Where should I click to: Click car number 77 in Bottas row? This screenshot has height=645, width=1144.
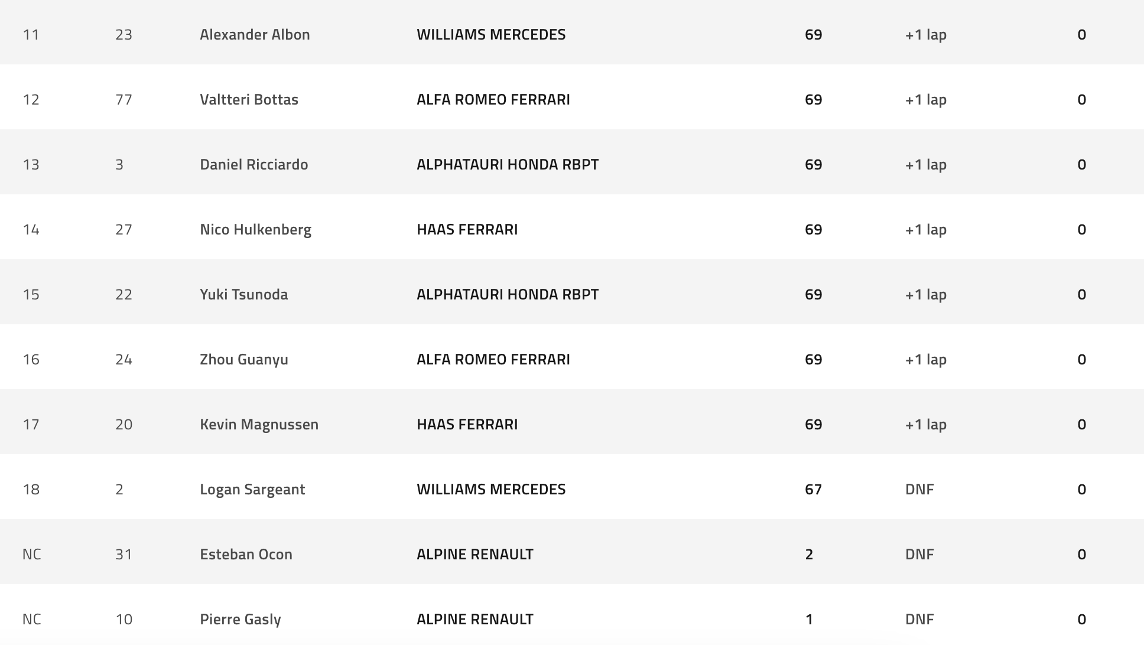pos(123,99)
